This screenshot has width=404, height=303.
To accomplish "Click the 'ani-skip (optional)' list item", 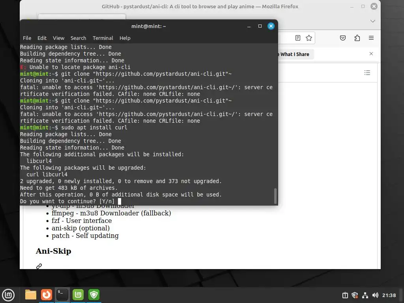I will pos(80,228).
